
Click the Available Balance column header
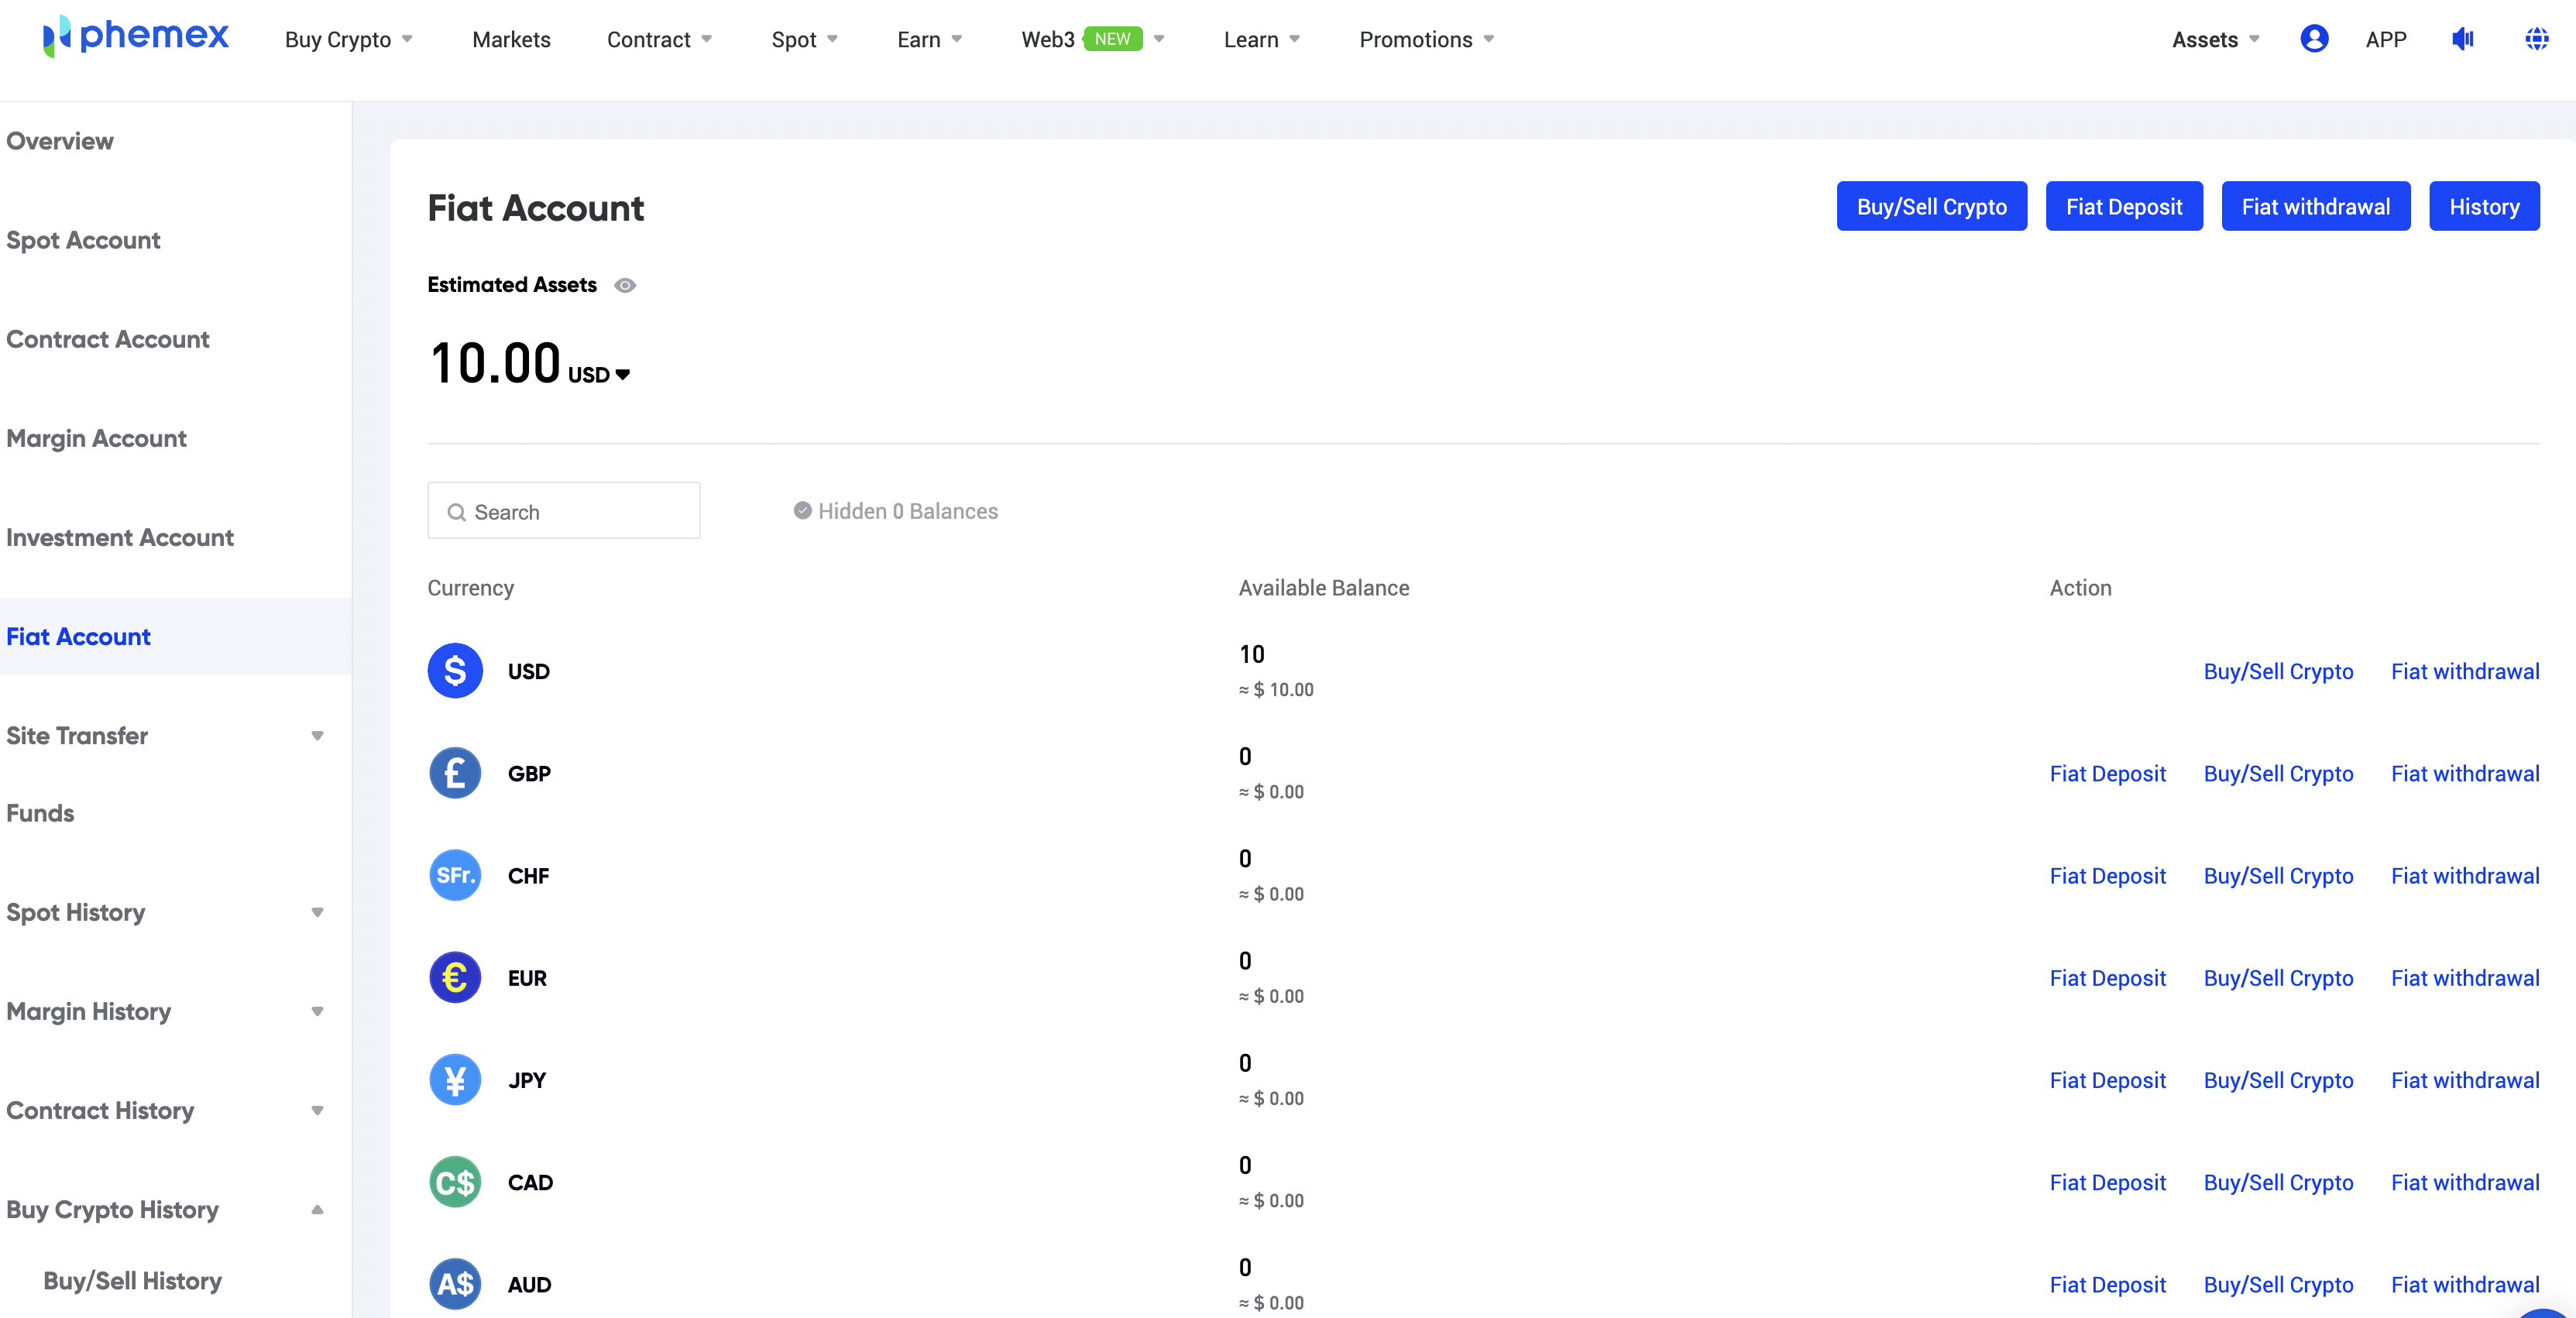(x=1323, y=588)
